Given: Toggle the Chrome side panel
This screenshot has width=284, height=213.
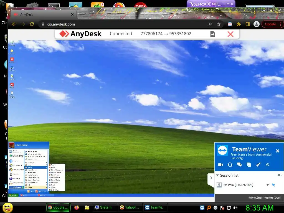Looking at the screenshot, I should click(x=248, y=24).
